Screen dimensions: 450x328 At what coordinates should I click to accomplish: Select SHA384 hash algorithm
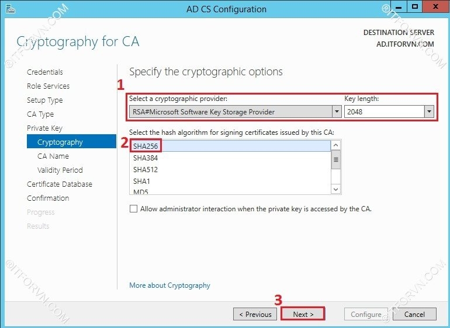click(146, 158)
